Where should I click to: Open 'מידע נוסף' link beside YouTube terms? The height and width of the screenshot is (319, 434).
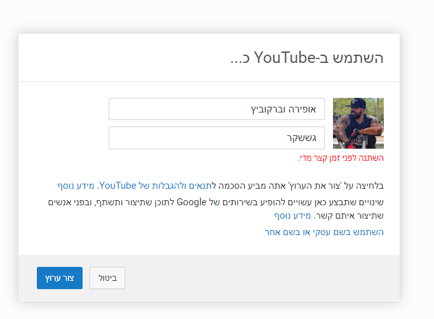pos(76,186)
